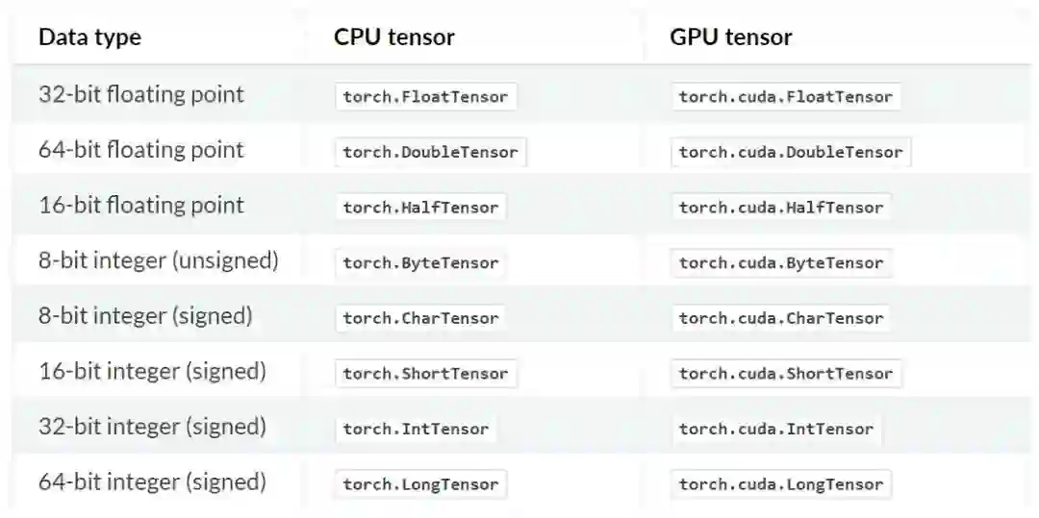Select the torch.cuda.ShortTensor code label
Viewport: 1039px width, 518px height.
coord(785,374)
